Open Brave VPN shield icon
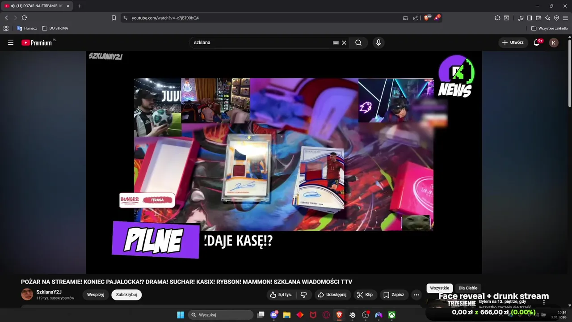Viewport: 572px width, 322px height. 556,18
